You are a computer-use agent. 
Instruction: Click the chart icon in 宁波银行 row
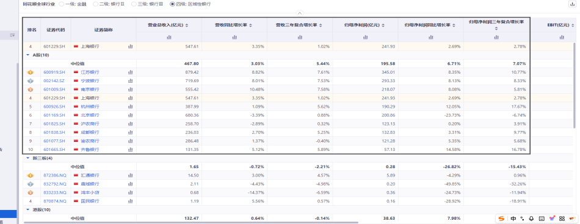130,80
